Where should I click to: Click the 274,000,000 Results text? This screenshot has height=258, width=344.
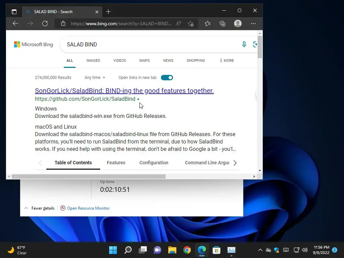click(53, 78)
